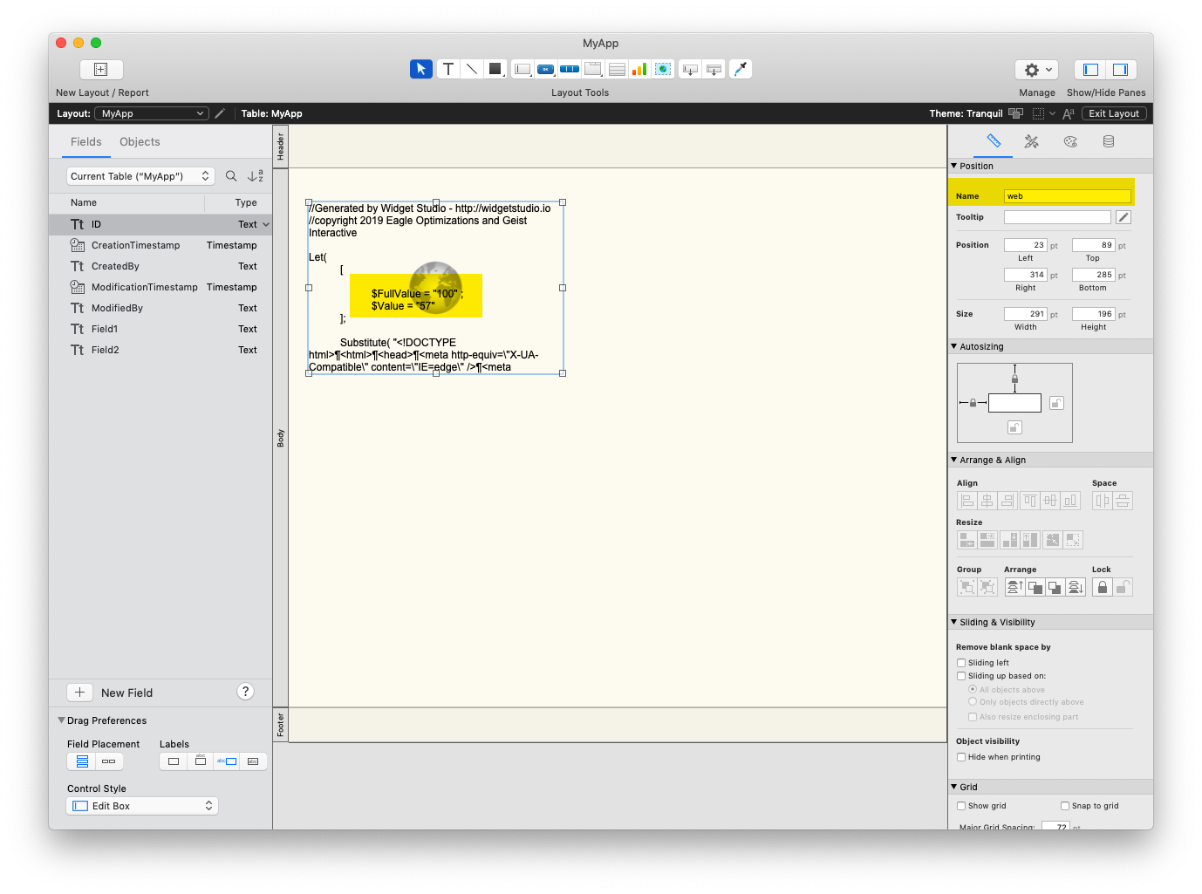Image resolution: width=1202 pixels, height=894 pixels.
Task: Click the Tooltip input field
Action: click(1056, 217)
